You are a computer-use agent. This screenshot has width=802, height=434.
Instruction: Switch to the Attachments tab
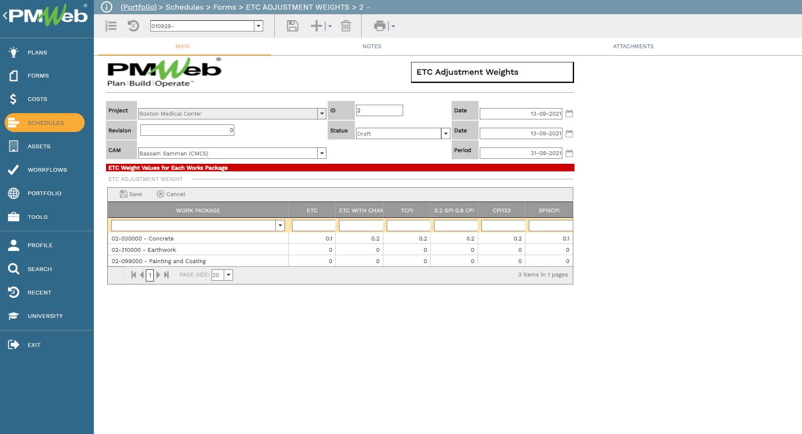(633, 46)
